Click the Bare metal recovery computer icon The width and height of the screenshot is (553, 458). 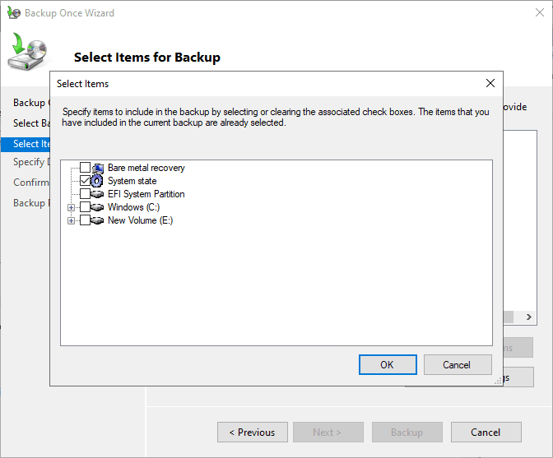point(98,168)
